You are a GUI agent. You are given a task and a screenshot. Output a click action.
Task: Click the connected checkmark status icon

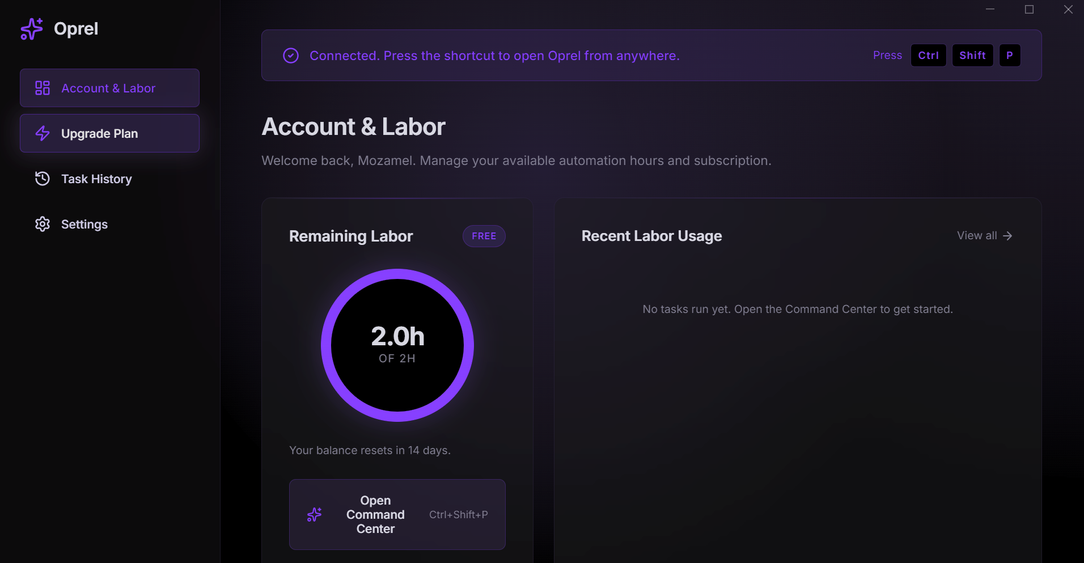(x=290, y=55)
